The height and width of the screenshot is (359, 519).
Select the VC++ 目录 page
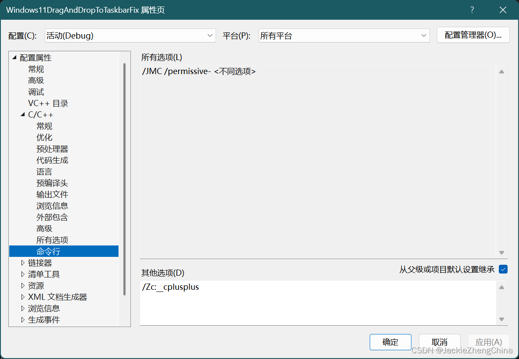(x=48, y=103)
